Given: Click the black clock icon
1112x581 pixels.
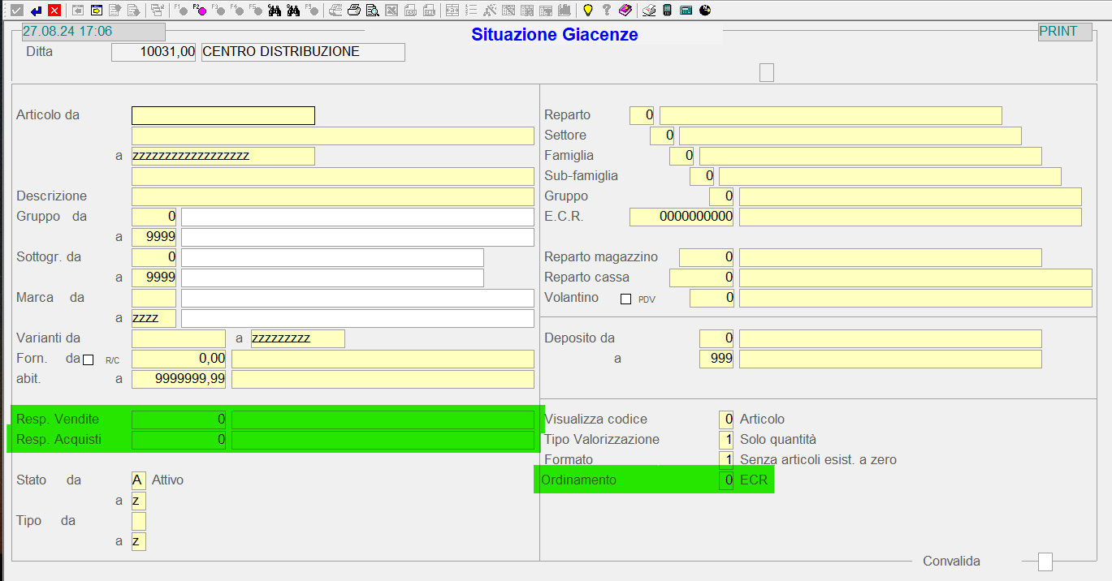Looking at the screenshot, I should pyautogui.click(x=705, y=11).
